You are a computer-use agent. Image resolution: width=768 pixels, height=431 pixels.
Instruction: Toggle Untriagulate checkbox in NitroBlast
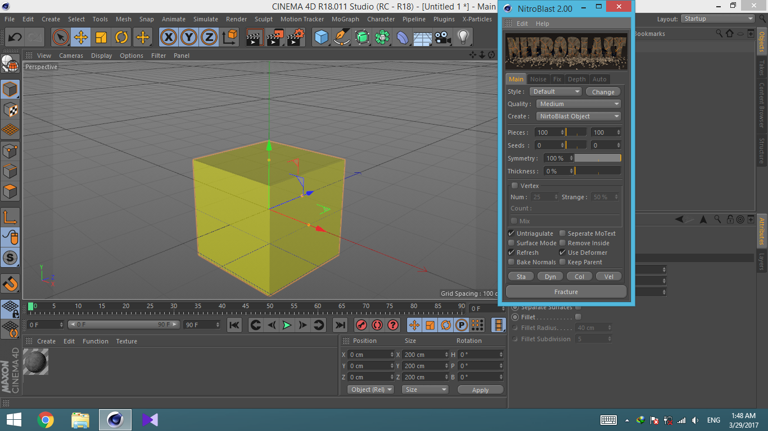[x=511, y=233]
